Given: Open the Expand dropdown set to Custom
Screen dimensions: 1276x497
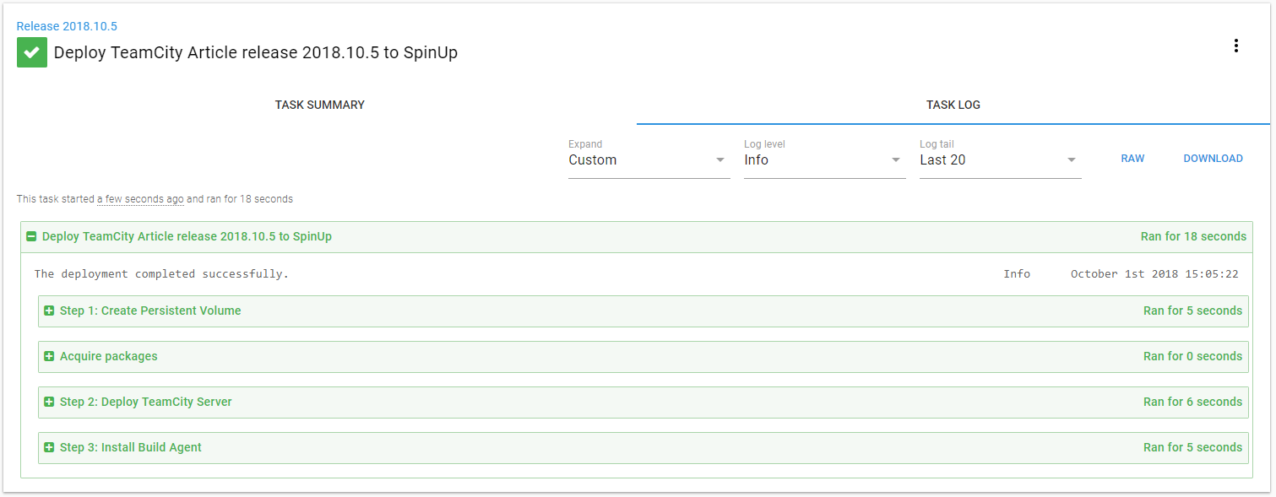Looking at the screenshot, I should click(x=649, y=160).
